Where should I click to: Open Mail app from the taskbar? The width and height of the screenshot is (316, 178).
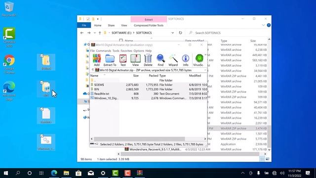[x=91, y=173]
